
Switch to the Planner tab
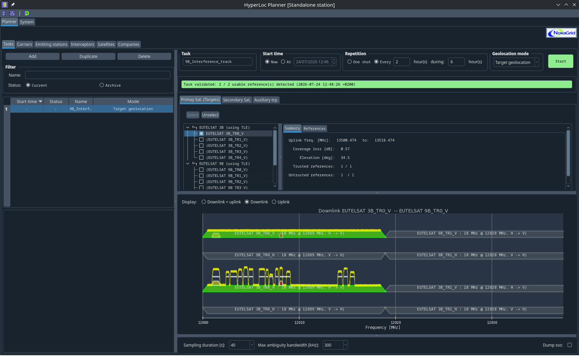click(9, 22)
